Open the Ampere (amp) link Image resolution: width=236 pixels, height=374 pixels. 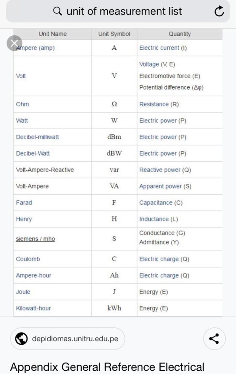[x=36, y=48]
